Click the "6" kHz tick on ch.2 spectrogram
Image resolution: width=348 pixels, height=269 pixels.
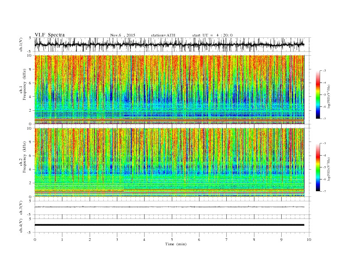click(31, 156)
